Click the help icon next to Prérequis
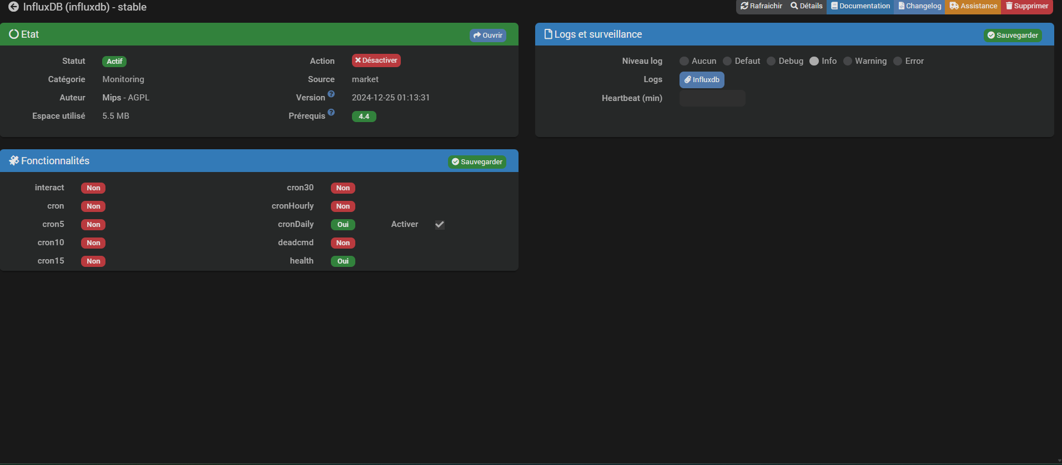This screenshot has height=465, width=1062. pos(331,112)
